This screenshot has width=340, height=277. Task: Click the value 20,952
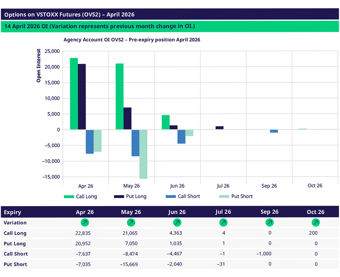(x=83, y=243)
